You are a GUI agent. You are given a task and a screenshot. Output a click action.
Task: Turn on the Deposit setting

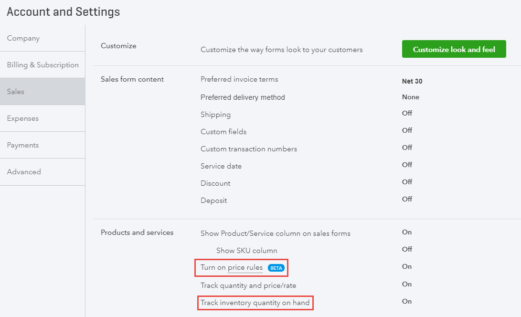[x=407, y=199]
